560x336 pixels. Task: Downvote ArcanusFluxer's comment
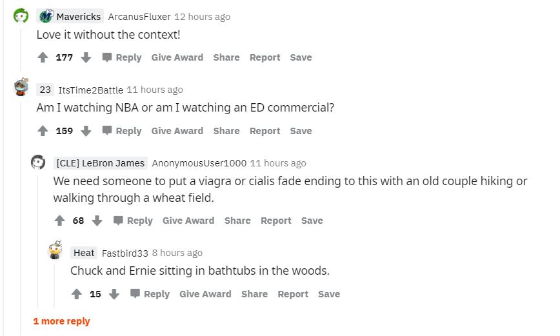[x=86, y=57]
